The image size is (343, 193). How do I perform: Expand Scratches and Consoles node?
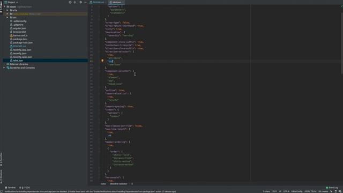(4, 68)
